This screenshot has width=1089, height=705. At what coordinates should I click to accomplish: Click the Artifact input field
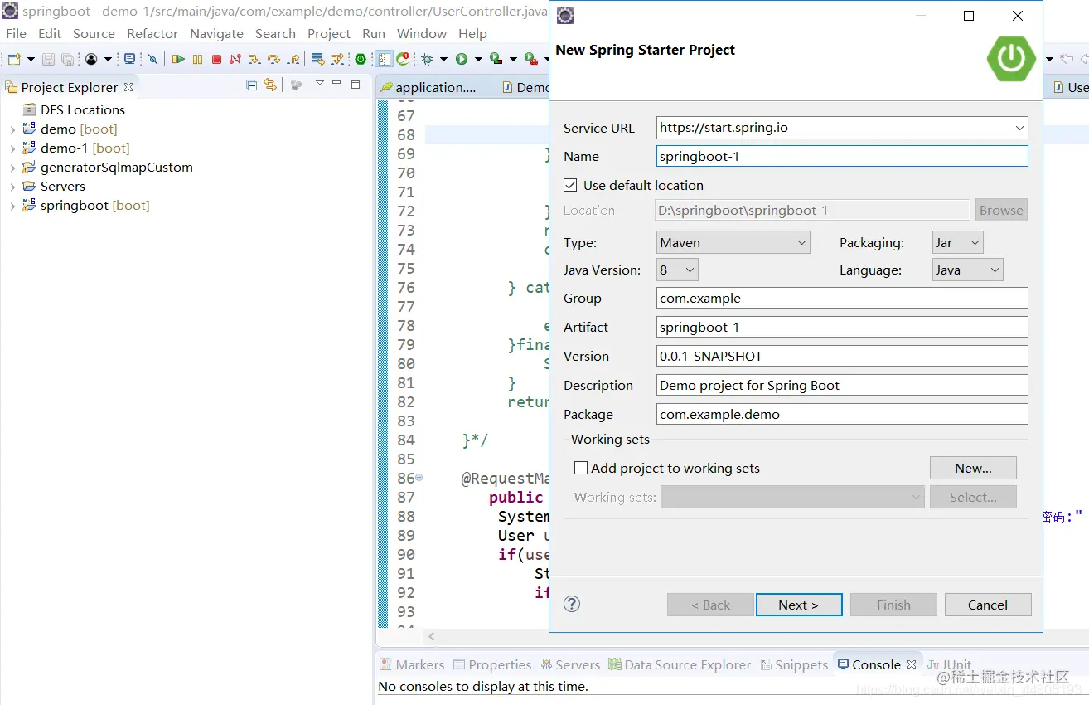coord(842,327)
